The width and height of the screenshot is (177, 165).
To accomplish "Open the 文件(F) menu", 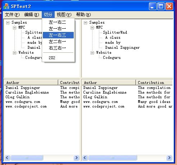I will pos(12,15).
